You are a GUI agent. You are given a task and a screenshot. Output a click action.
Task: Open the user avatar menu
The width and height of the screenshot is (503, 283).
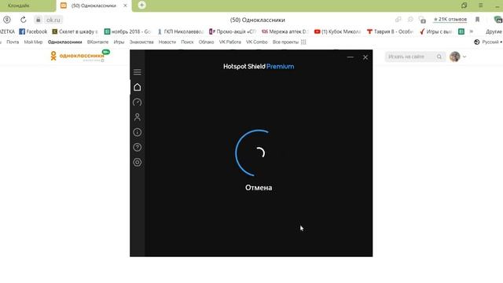pos(454,57)
